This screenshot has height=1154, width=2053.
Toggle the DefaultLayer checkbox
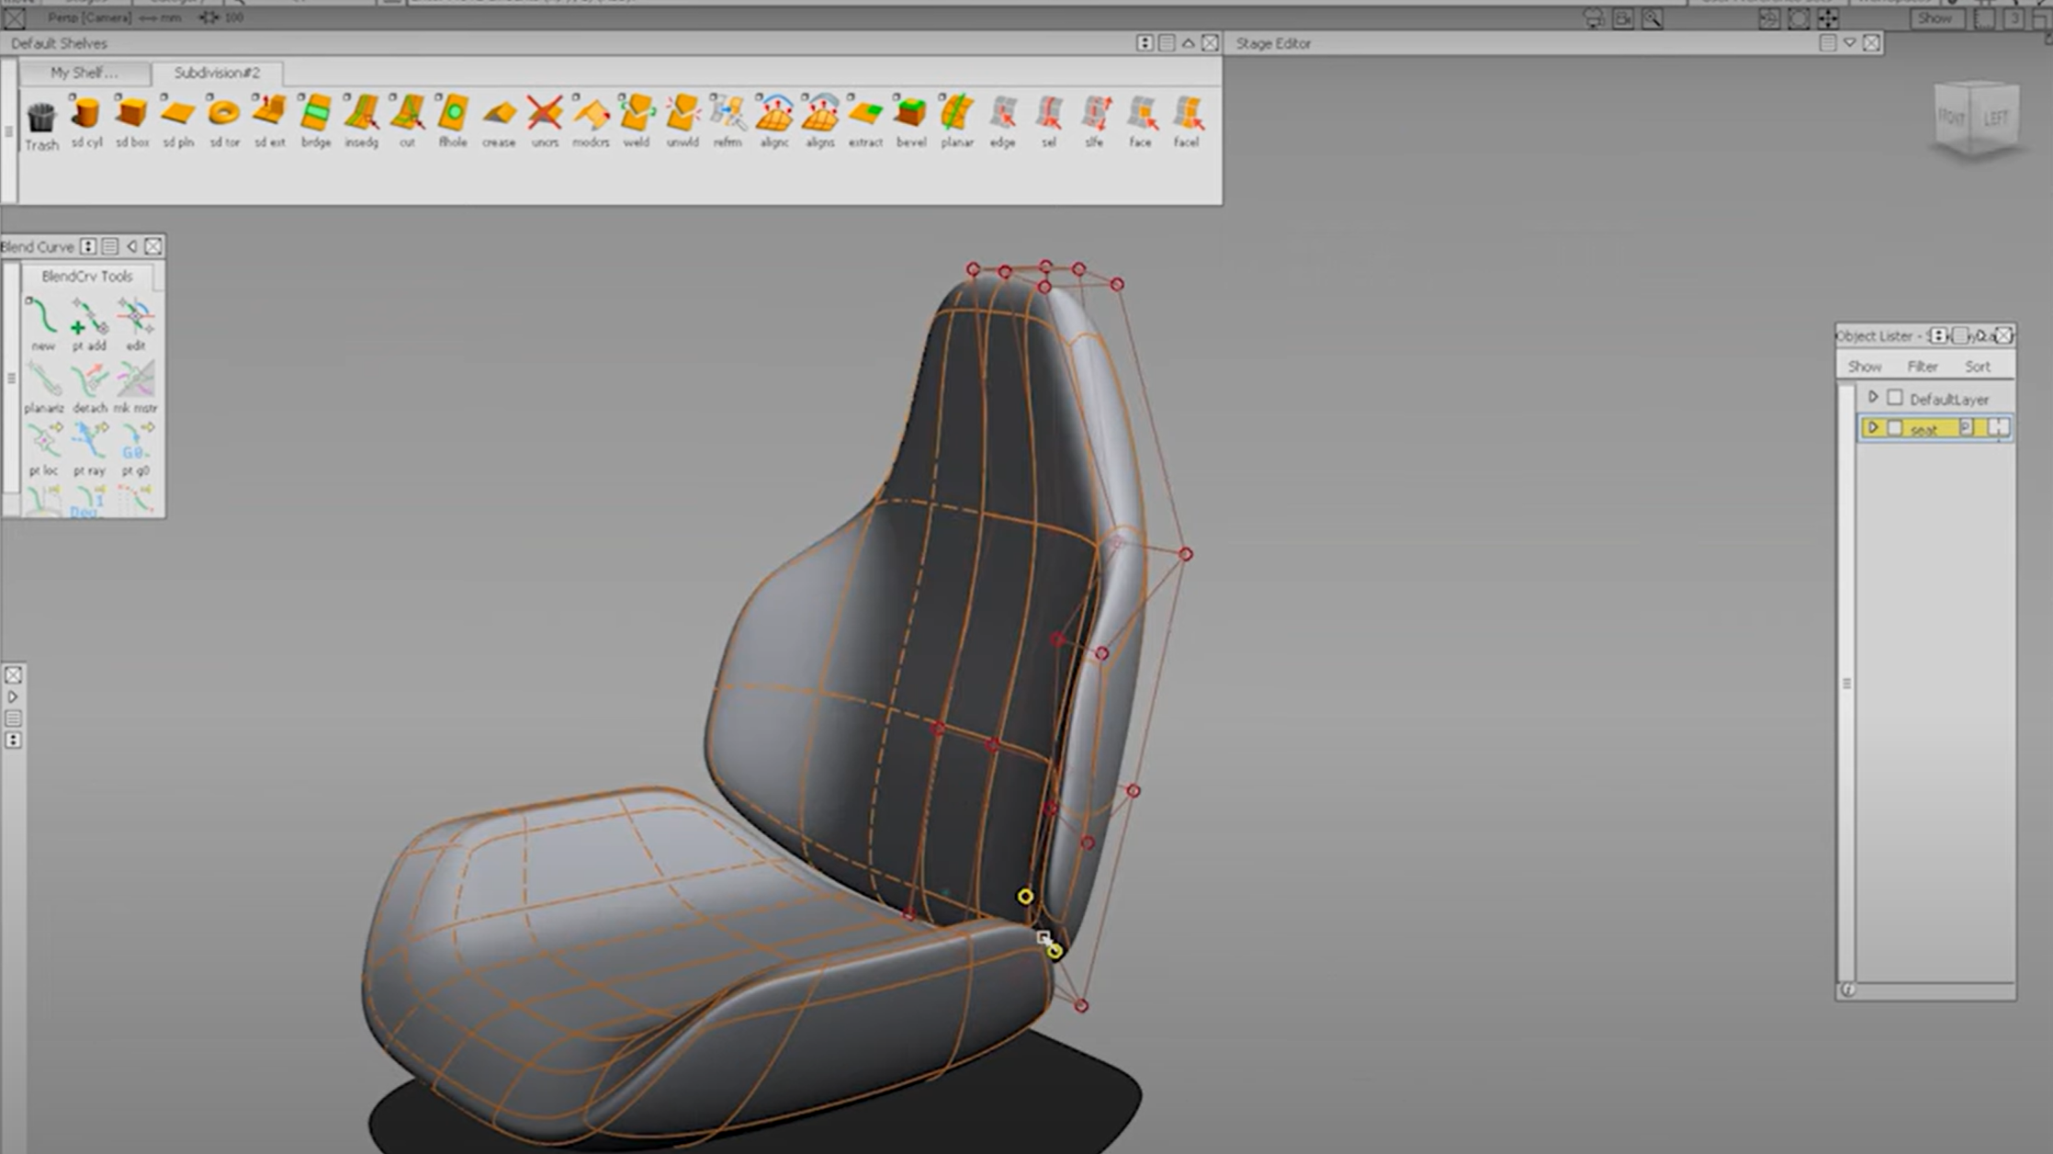pyautogui.click(x=1895, y=397)
